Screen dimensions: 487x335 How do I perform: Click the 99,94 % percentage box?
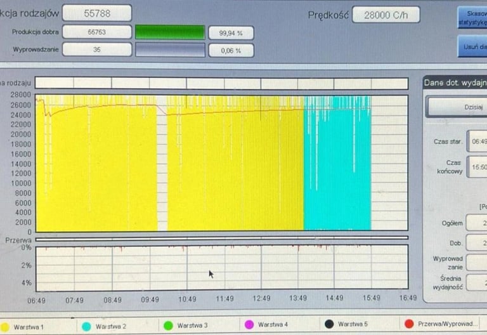coord(231,33)
